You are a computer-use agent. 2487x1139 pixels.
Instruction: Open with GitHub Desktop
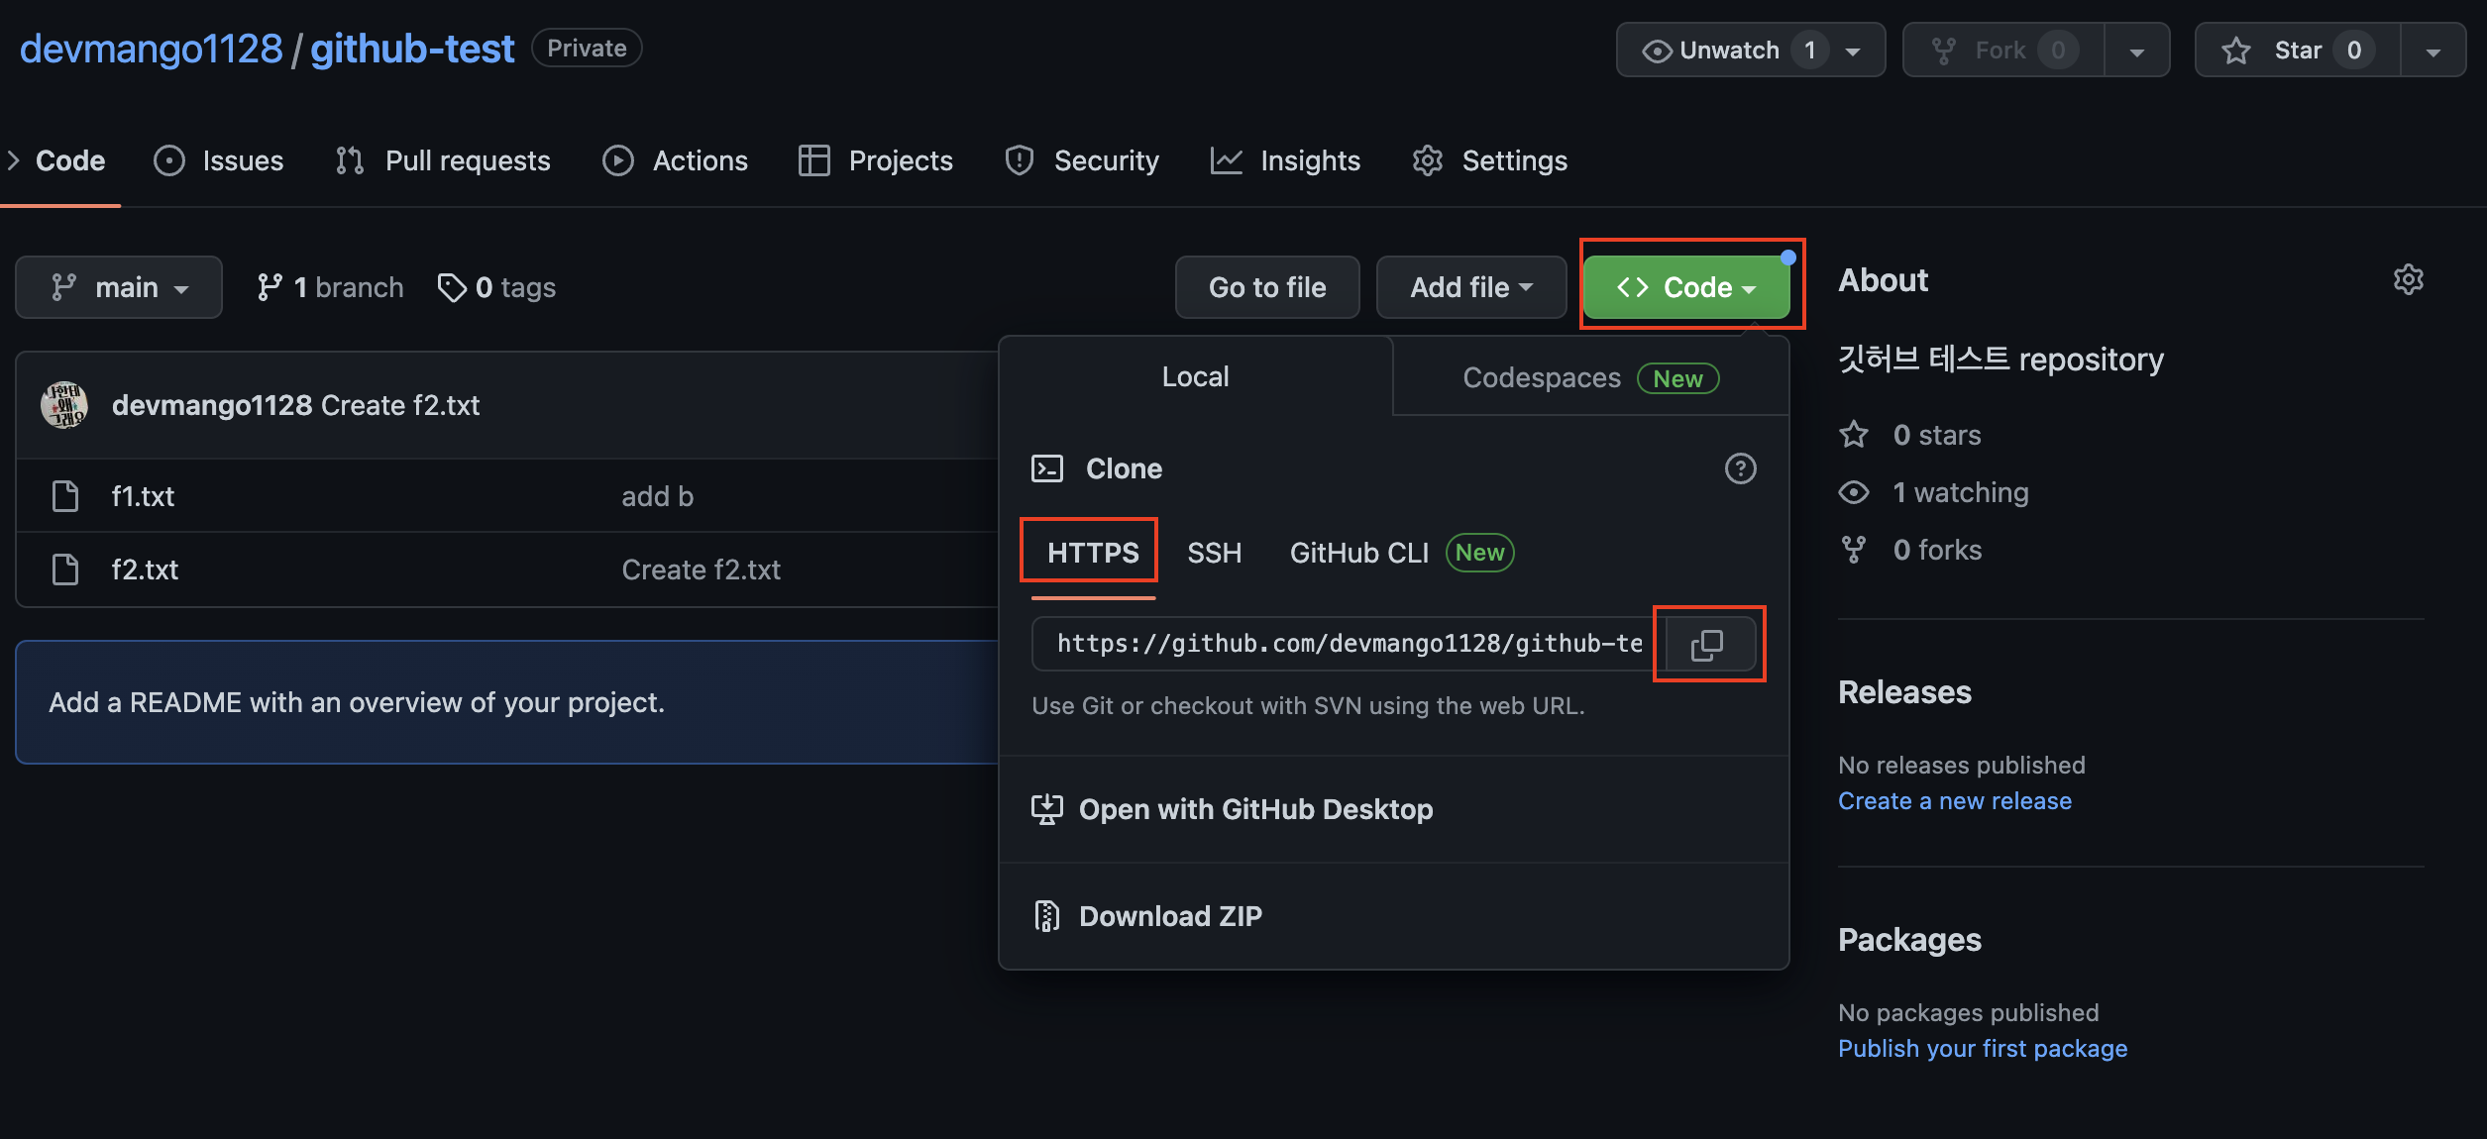pos(1254,809)
